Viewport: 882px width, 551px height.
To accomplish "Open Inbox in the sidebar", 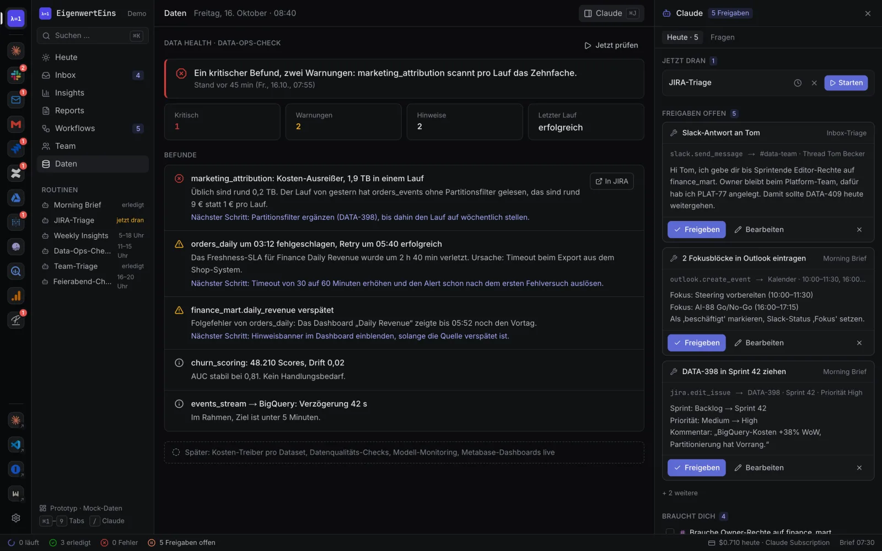I will pyautogui.click(x=93, y=75).
